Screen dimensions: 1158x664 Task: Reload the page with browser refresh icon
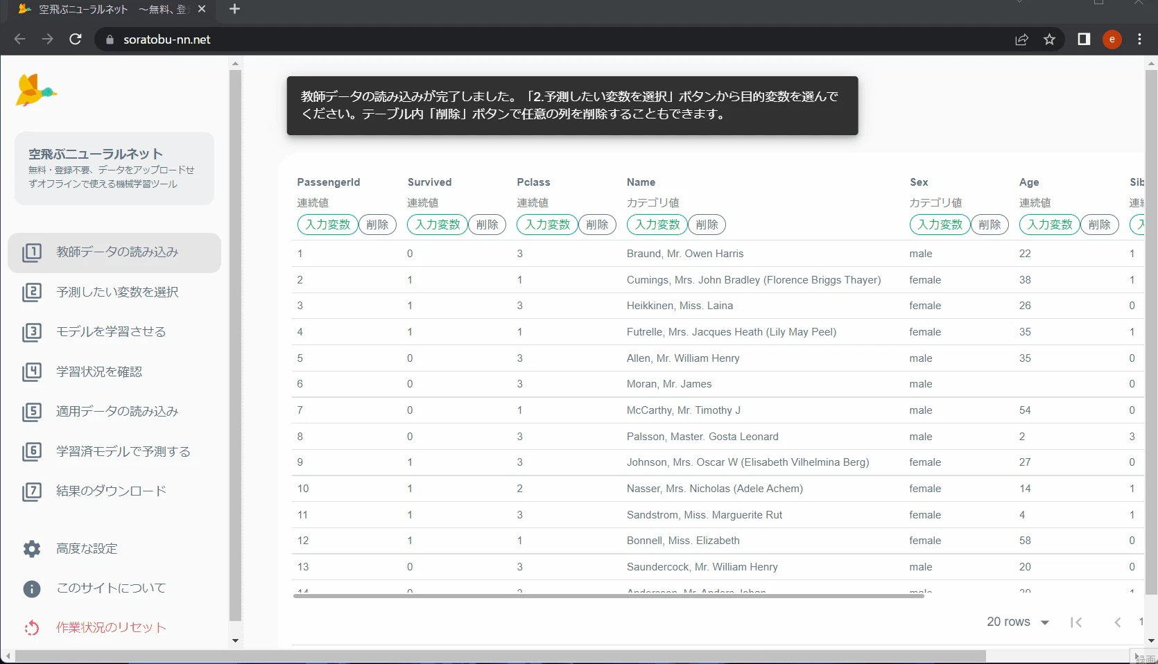(x=76, y=40)
